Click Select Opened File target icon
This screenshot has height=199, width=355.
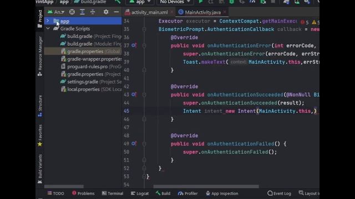(72, 12)
